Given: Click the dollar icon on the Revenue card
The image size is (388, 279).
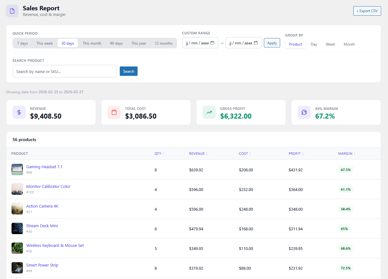Looking at the screenshot, I should (x=19, y=112).
